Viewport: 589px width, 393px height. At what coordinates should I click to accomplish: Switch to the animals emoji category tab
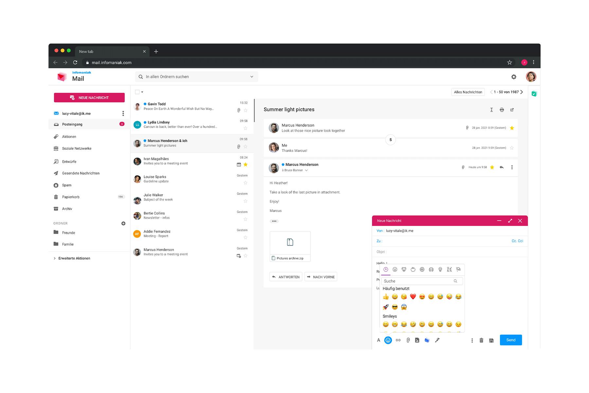click(x=404, y=270)
